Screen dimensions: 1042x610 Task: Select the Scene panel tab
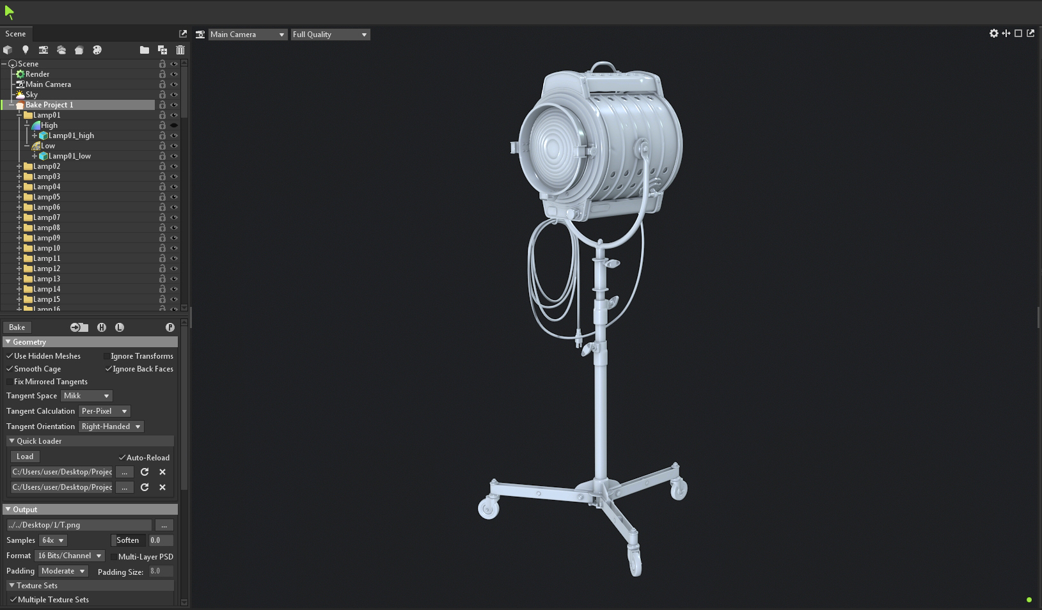click(15, 34)
